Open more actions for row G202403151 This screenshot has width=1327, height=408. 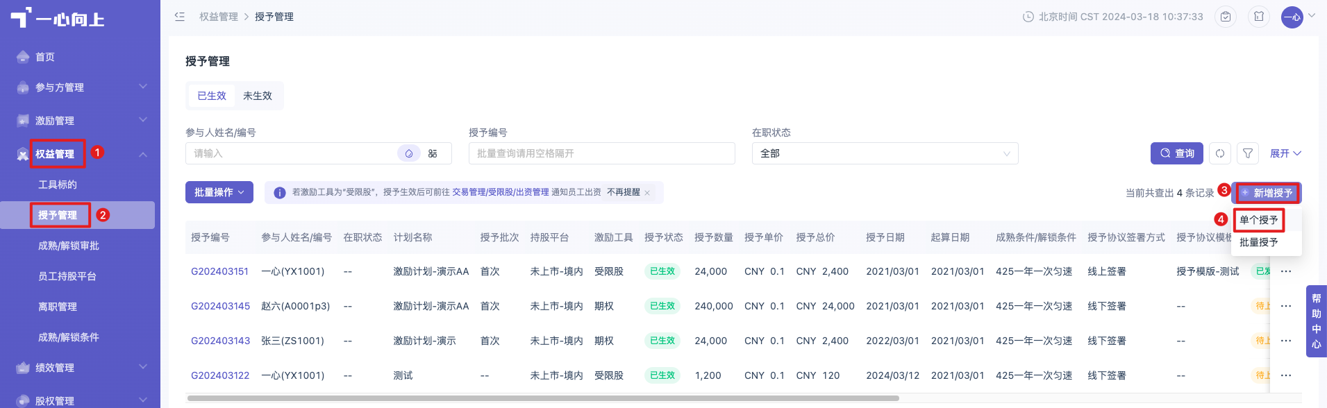[1286, 271]
